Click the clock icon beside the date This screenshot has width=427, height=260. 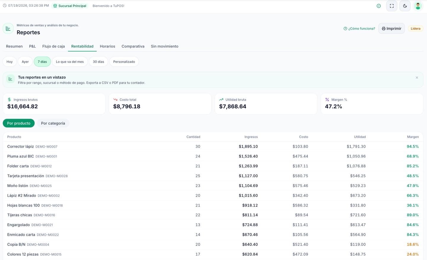(4, 6)
